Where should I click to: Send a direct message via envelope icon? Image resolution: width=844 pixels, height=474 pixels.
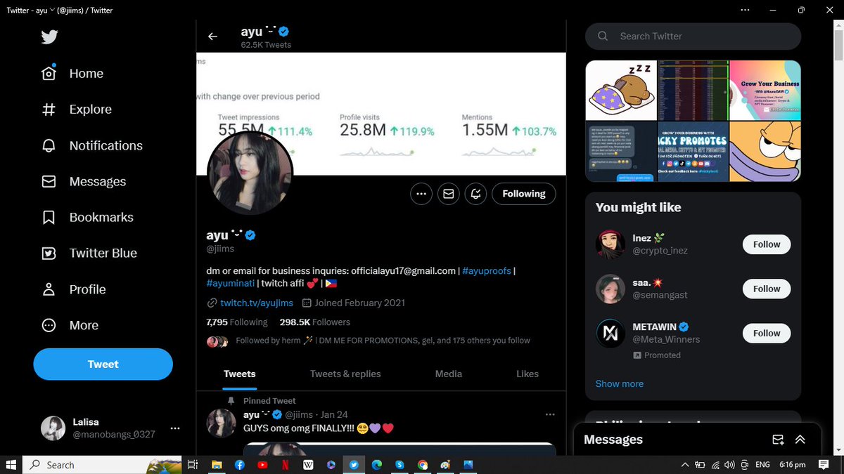[x=448, y=194]
